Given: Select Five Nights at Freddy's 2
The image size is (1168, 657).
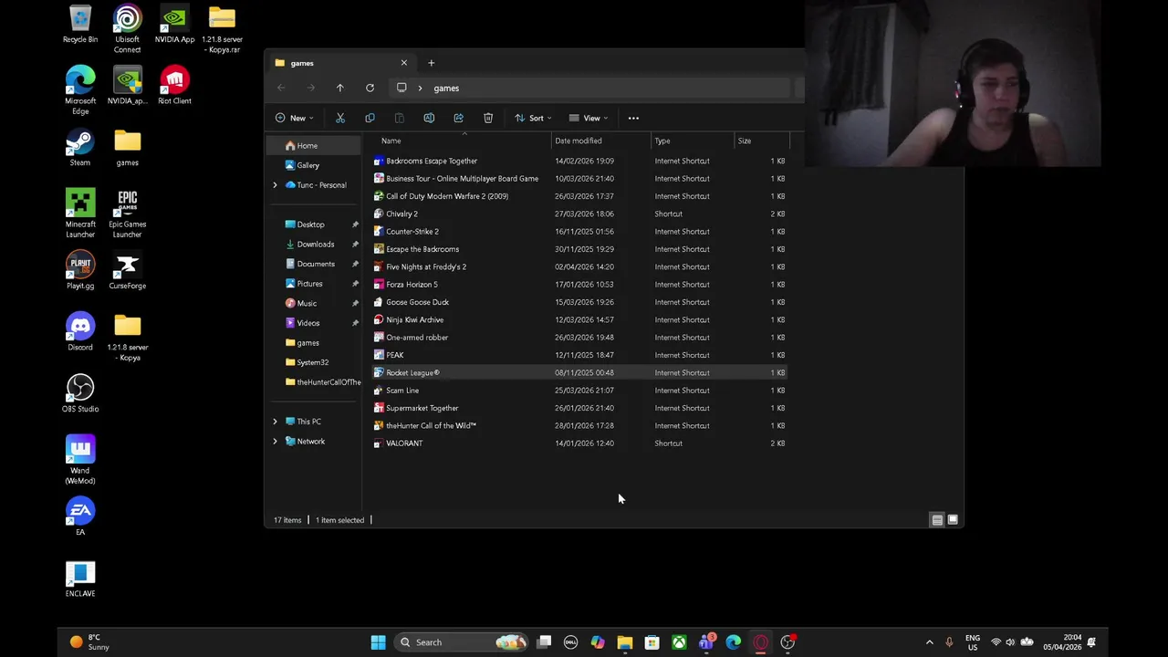Looking at the screenshot, I should point(579,266).
